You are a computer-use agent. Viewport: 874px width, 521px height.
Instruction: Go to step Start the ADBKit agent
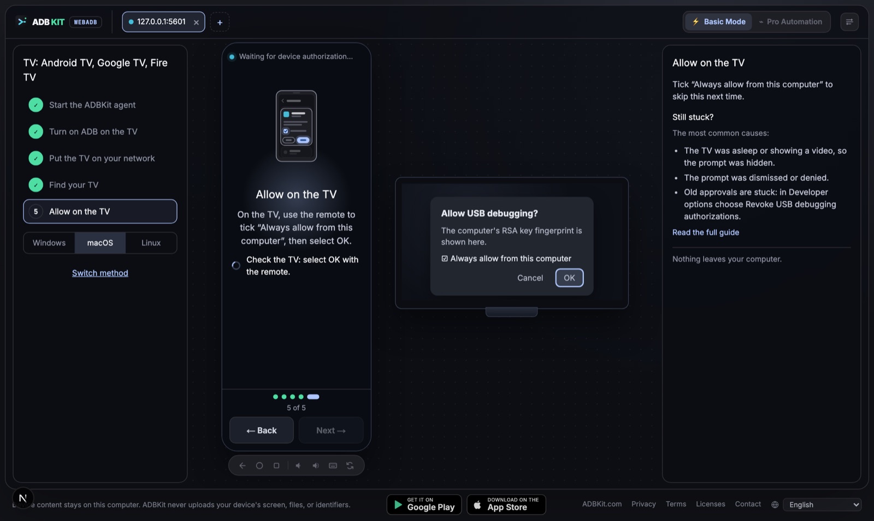[x=100, y=105]
